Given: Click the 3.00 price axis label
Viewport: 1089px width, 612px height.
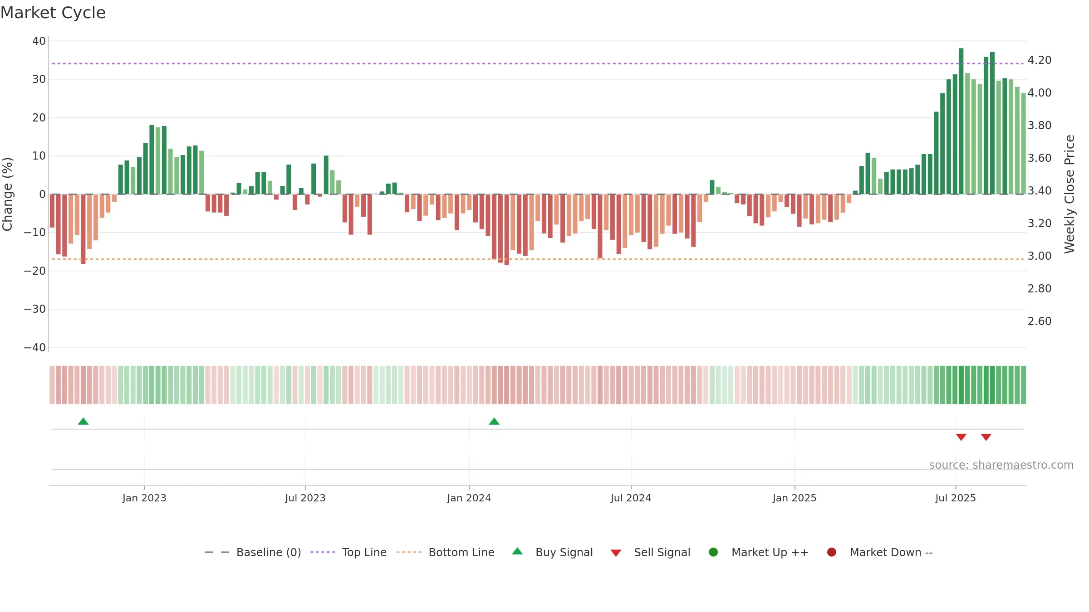Looking at the screenshot, I should pos(1040,256).
